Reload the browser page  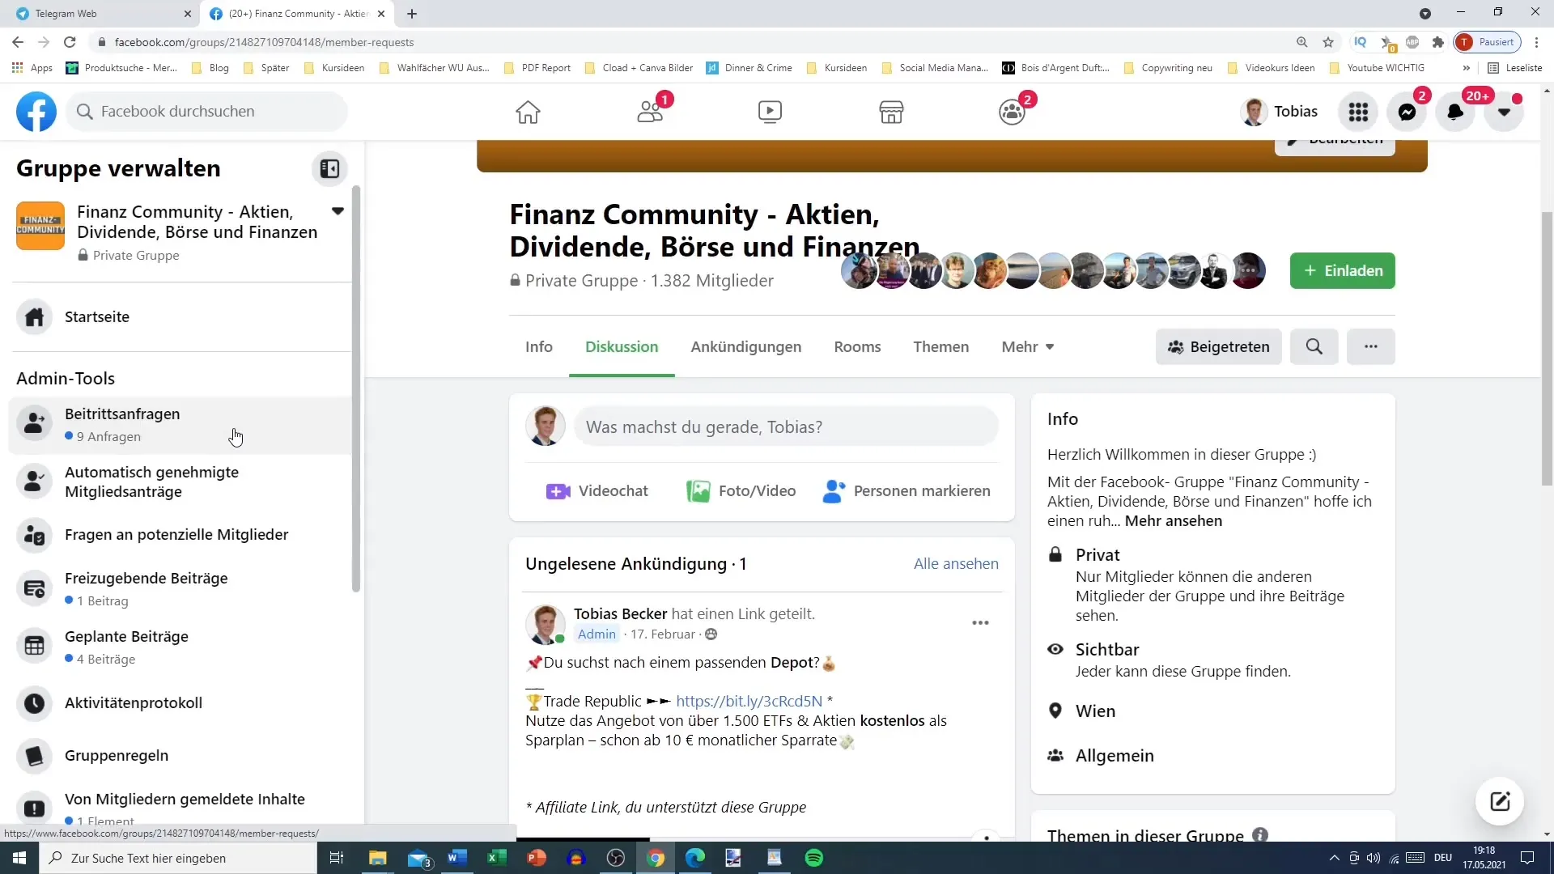pos(70,42)
